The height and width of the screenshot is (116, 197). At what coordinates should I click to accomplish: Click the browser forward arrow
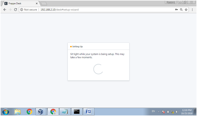[10, 10]
